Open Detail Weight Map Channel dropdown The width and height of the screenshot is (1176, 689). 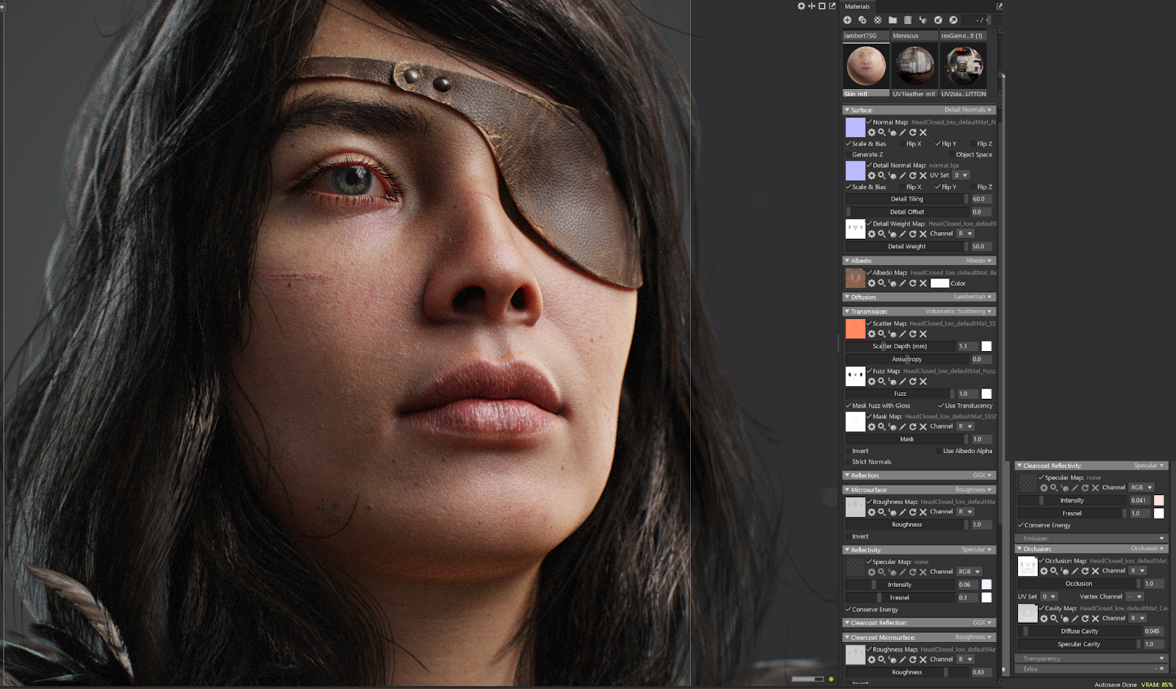(x=965, y=234)
